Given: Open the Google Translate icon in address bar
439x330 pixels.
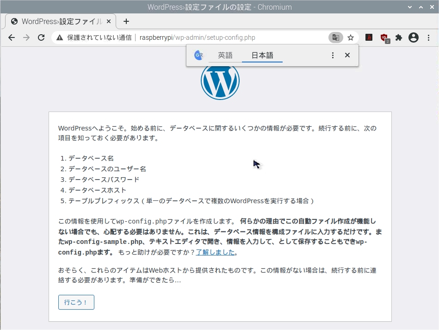Looking at the screenshot, I should click(335, 37).
